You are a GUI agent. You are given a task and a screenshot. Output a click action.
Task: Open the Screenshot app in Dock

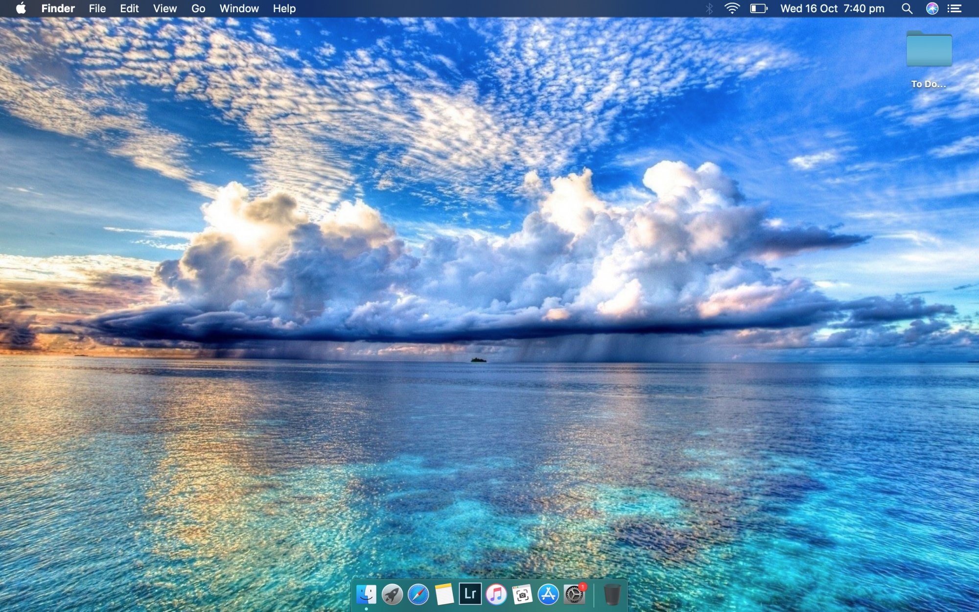click(522, 594)
